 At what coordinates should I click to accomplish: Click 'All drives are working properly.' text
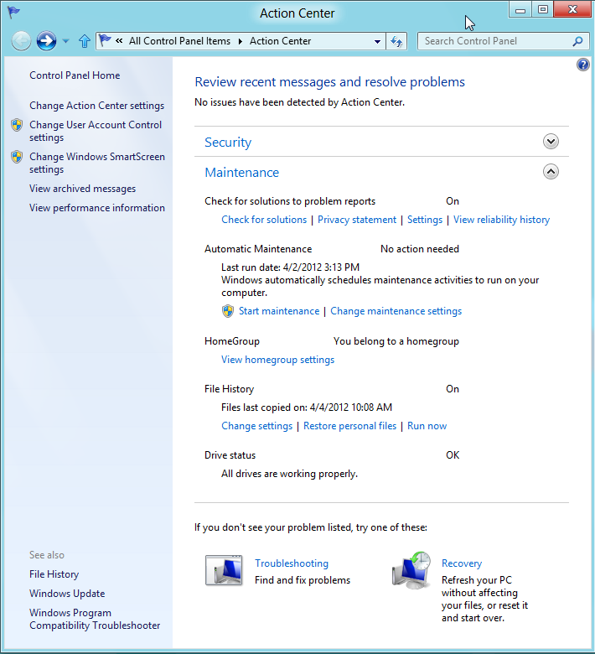[x=289, y=474]
